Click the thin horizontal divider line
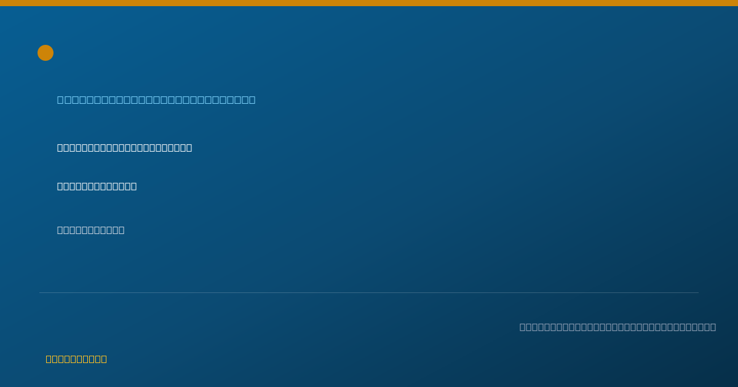Image resolution: width=738 pixels, height=387 pixels. coord(369,292)
